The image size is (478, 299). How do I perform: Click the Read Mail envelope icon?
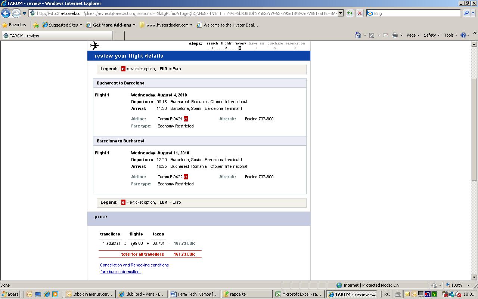click(386, 35)
